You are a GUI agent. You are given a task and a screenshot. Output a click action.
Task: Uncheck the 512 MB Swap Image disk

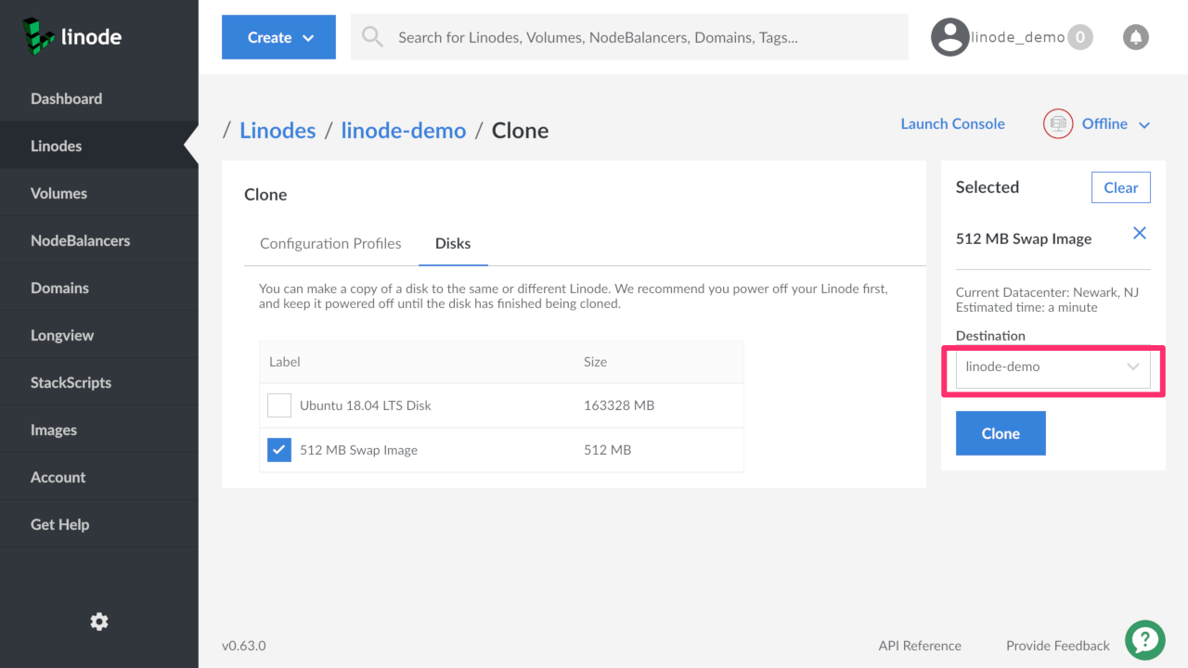click(x=278, y=449)
